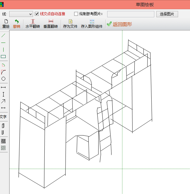This screenshot has width=190, height=194.
Task: Select the rectangle drawing tool
Action: [x=3, y=57]
